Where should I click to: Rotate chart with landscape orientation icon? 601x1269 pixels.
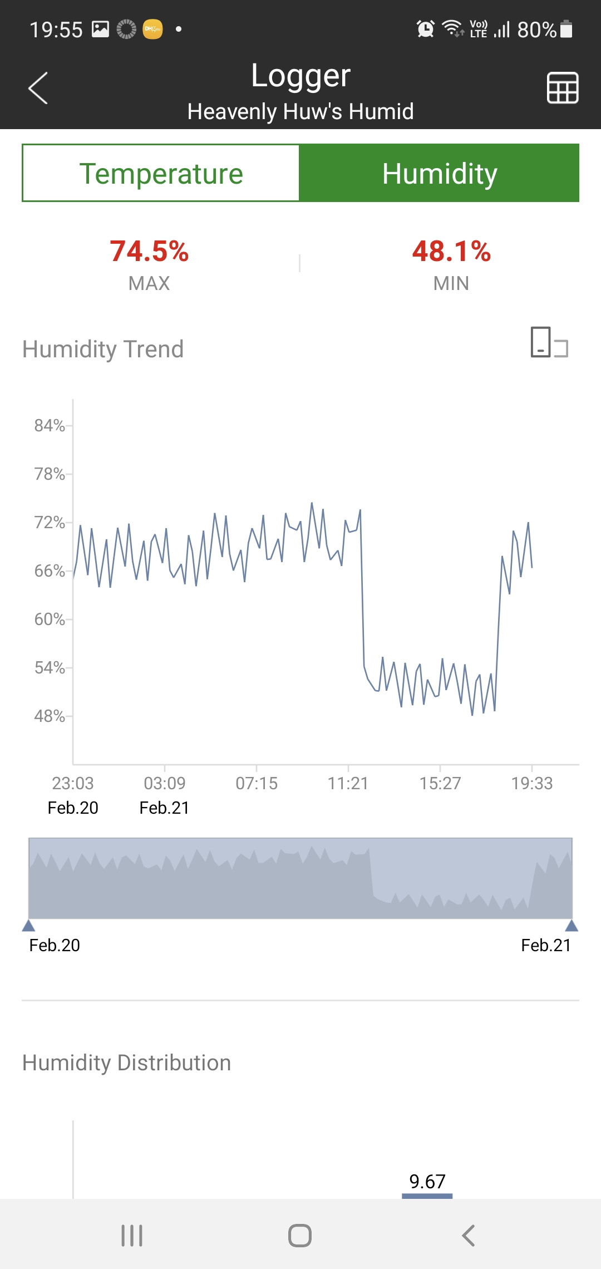pos(549,342)
